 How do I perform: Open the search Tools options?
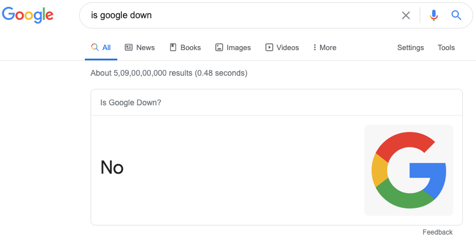(446, 48)
